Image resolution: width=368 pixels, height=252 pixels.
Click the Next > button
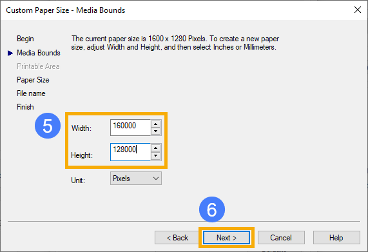coord(226,237)
